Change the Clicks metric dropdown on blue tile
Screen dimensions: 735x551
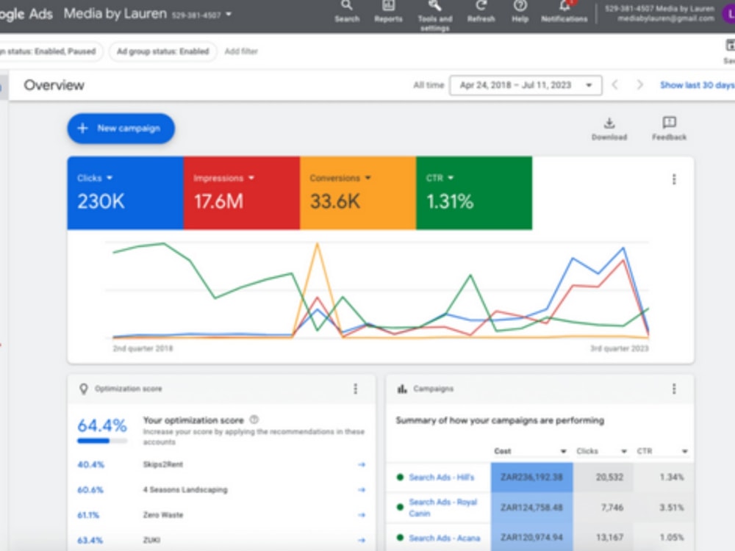coord(110,178)
